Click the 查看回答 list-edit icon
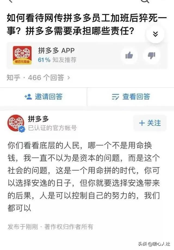The width and height of the screenshot is (174, 250). (115, 97)
